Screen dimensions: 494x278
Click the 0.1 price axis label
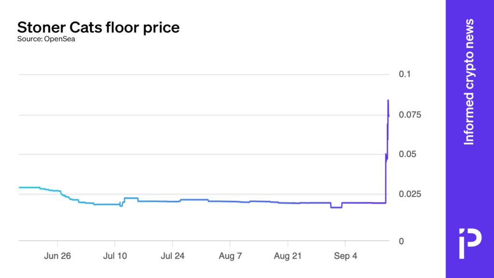point(404,74)
